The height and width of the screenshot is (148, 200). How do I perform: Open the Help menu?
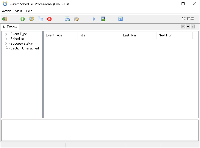(x=29, y=11)
